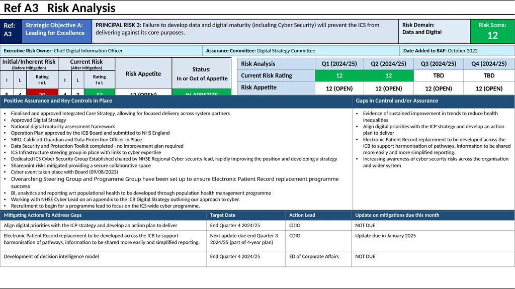Click the 'Q2 (2024/25)' column header
The height and width of the screenshot is (289, 515).
tap(389, 64)
